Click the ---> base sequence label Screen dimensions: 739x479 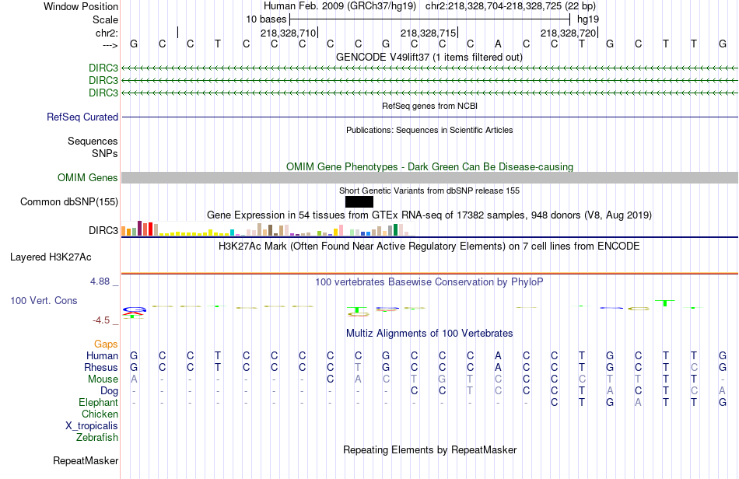click(x=110, y=45)
